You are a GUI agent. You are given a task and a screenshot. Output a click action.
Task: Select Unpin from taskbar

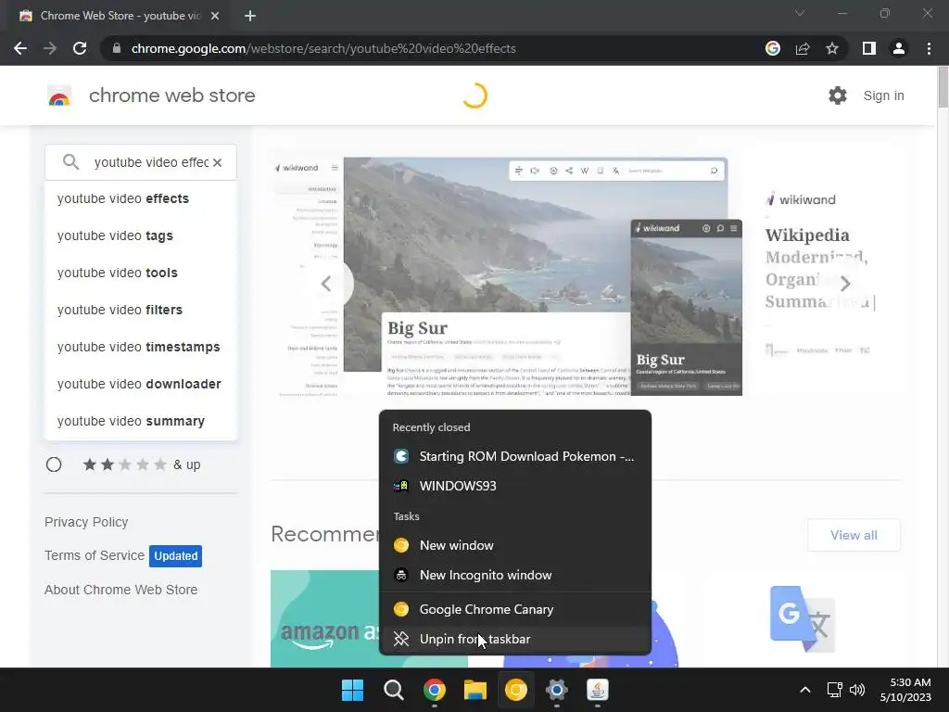point(515,639)
